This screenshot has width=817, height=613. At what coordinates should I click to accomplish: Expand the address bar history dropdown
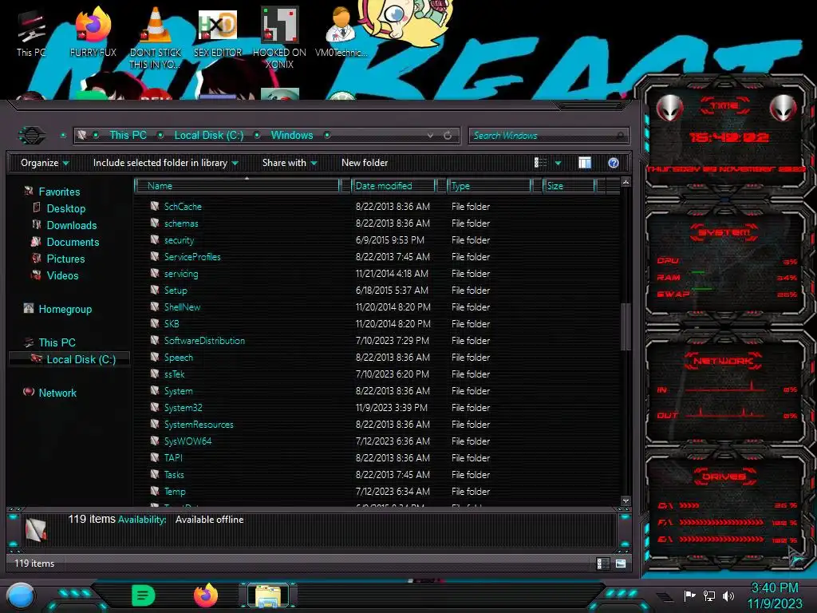click(x=430, y=136)
